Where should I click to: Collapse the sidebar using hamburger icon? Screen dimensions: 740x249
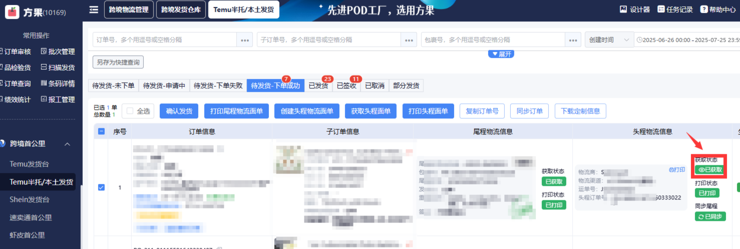pyautogui.click(x=94, y=9)
